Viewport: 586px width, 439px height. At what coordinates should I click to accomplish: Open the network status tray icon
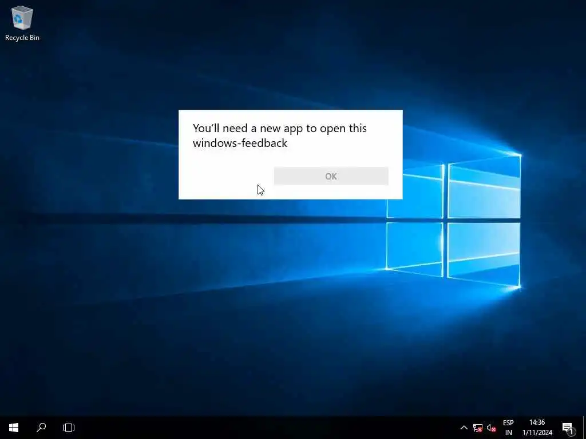click(x=478, y=428)
